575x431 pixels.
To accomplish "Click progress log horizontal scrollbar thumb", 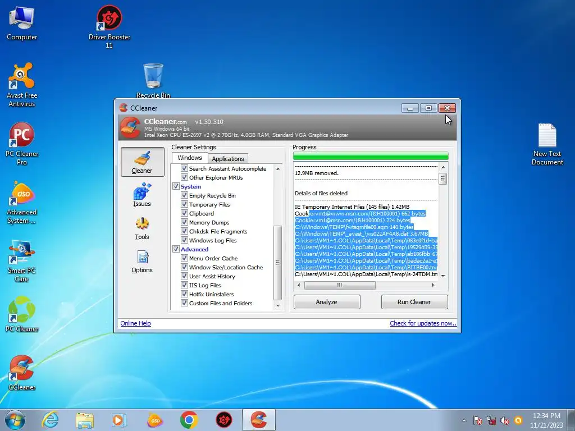I will pyautogui.click(x=340, y=285).
